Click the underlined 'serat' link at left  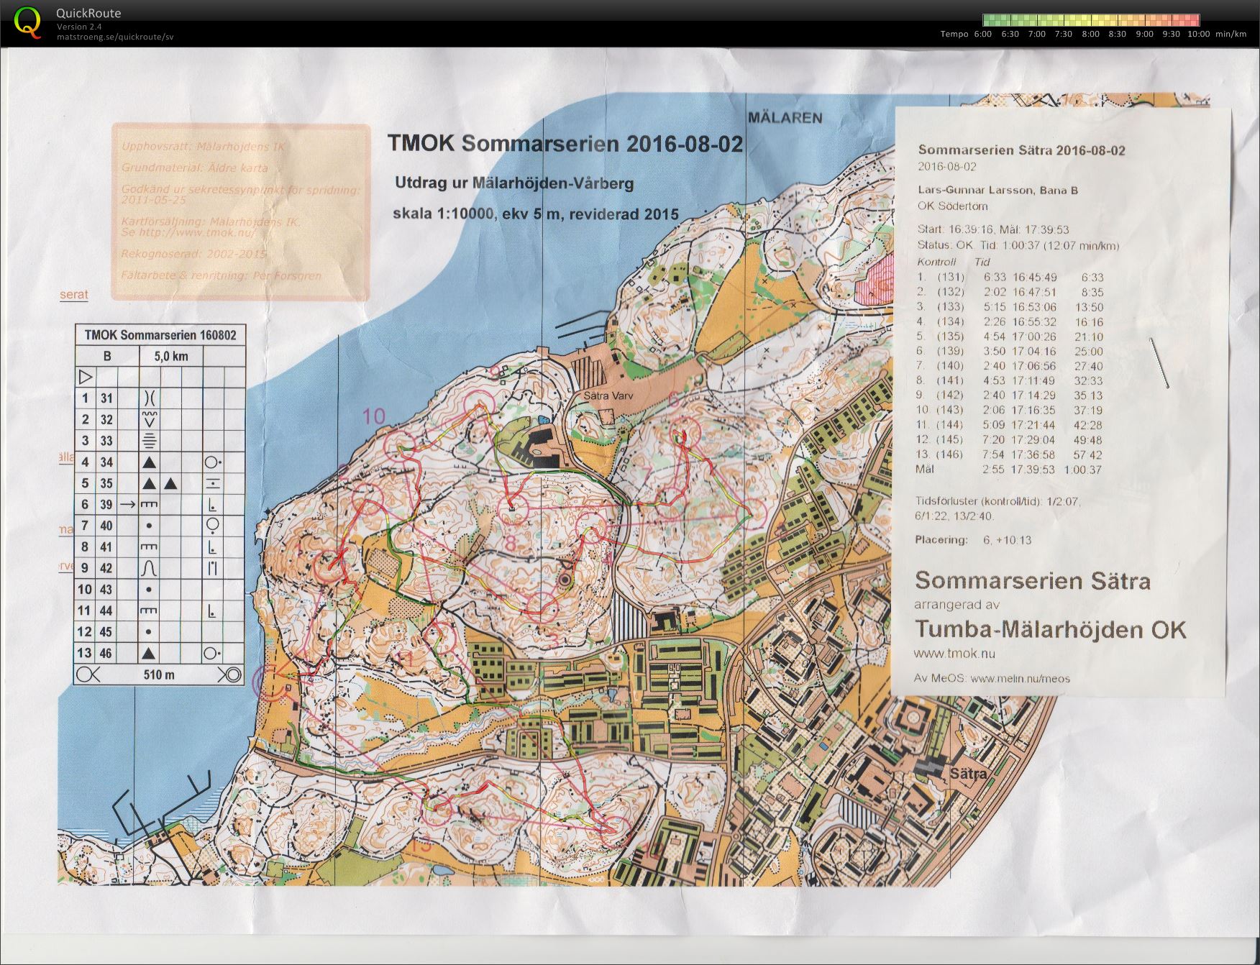(74, 295)
